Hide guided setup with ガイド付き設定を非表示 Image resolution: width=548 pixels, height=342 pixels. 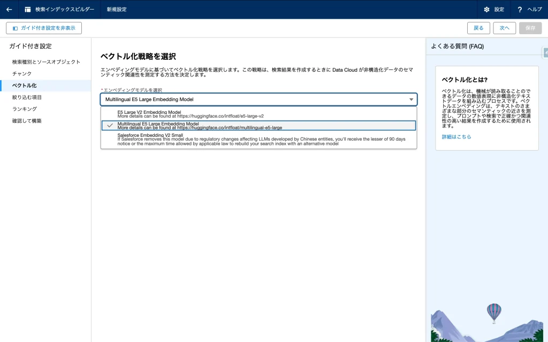(44, 28)
